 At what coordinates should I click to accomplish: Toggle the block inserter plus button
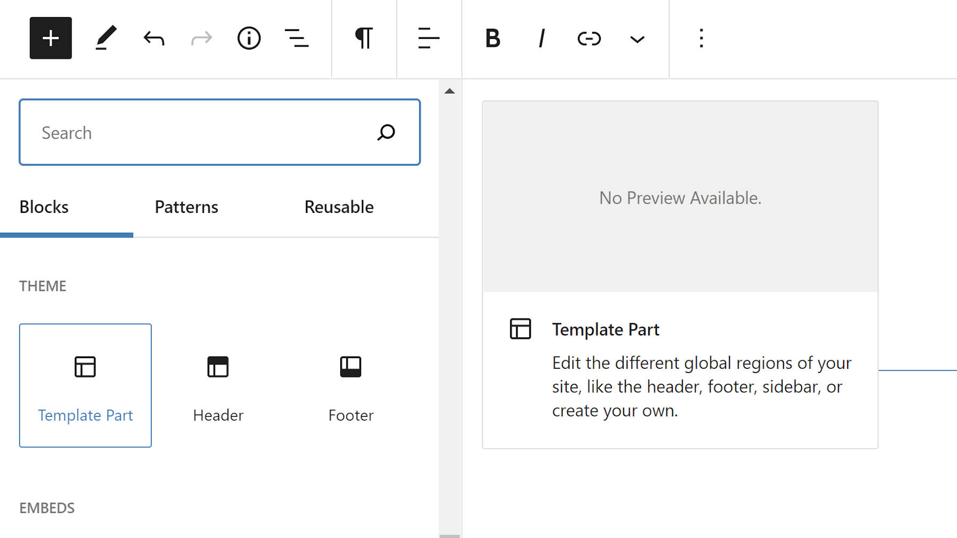[51, 38]
